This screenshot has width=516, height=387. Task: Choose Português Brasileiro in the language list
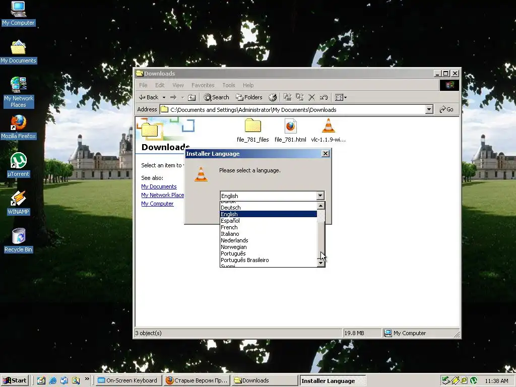[268, 261]
